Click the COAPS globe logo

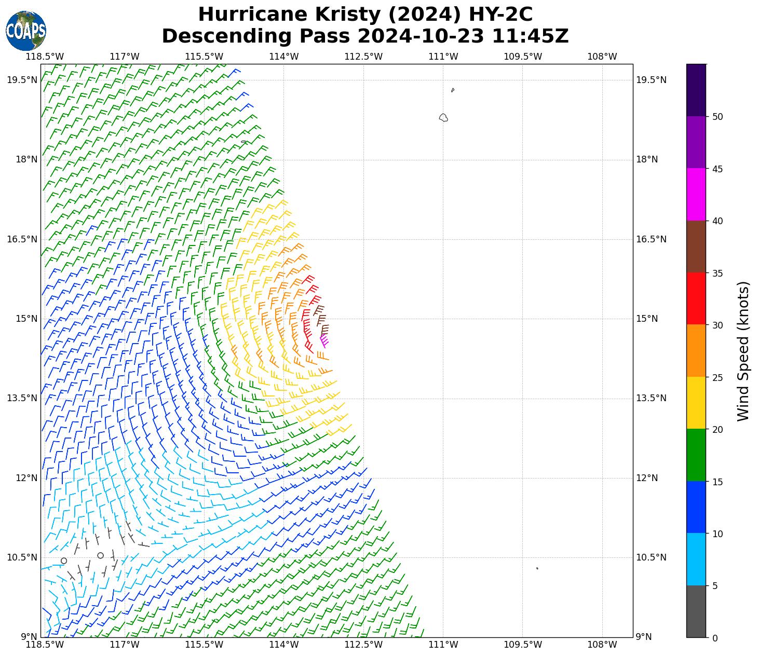click(x=26, y=31)
